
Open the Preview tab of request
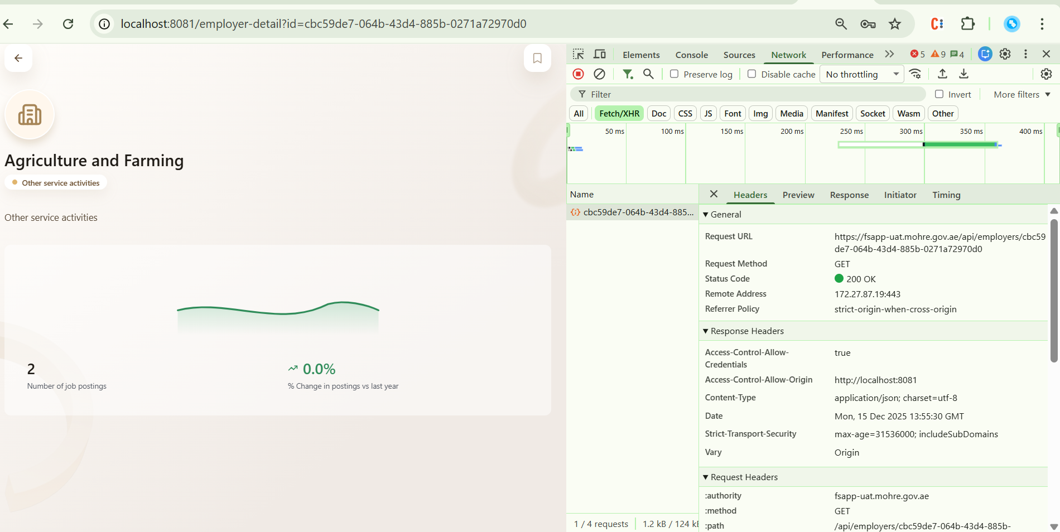(x=798, y=195)
